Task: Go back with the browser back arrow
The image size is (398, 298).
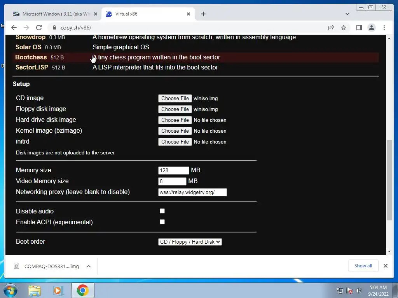Action: (x=14, y=28)
